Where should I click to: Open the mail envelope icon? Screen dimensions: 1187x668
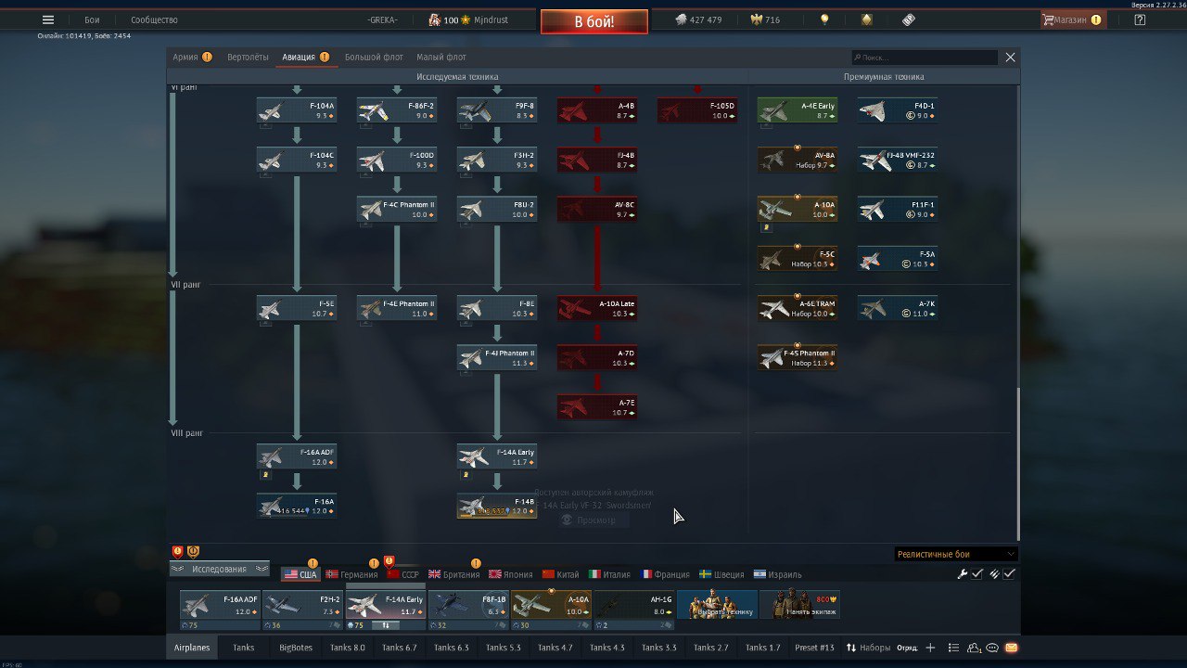pos(1011,648)
